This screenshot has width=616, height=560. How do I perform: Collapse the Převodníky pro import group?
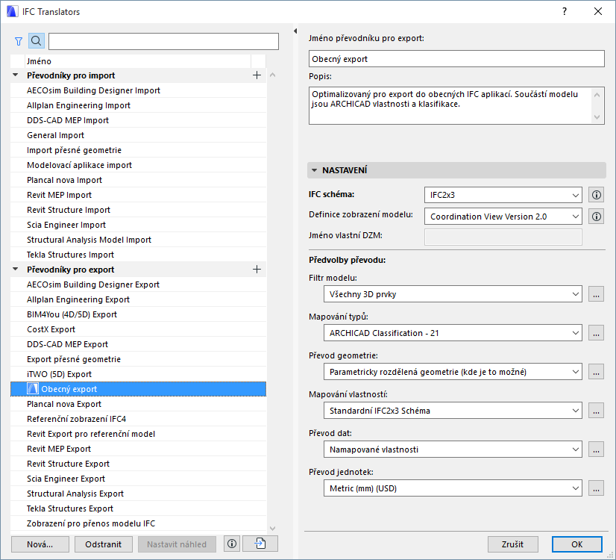click(16, 75)
